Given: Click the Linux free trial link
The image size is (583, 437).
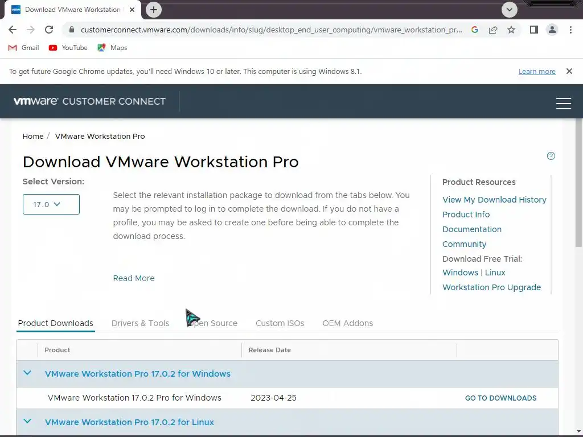Looking at the screenshot, I should click(x=495, y=273).
